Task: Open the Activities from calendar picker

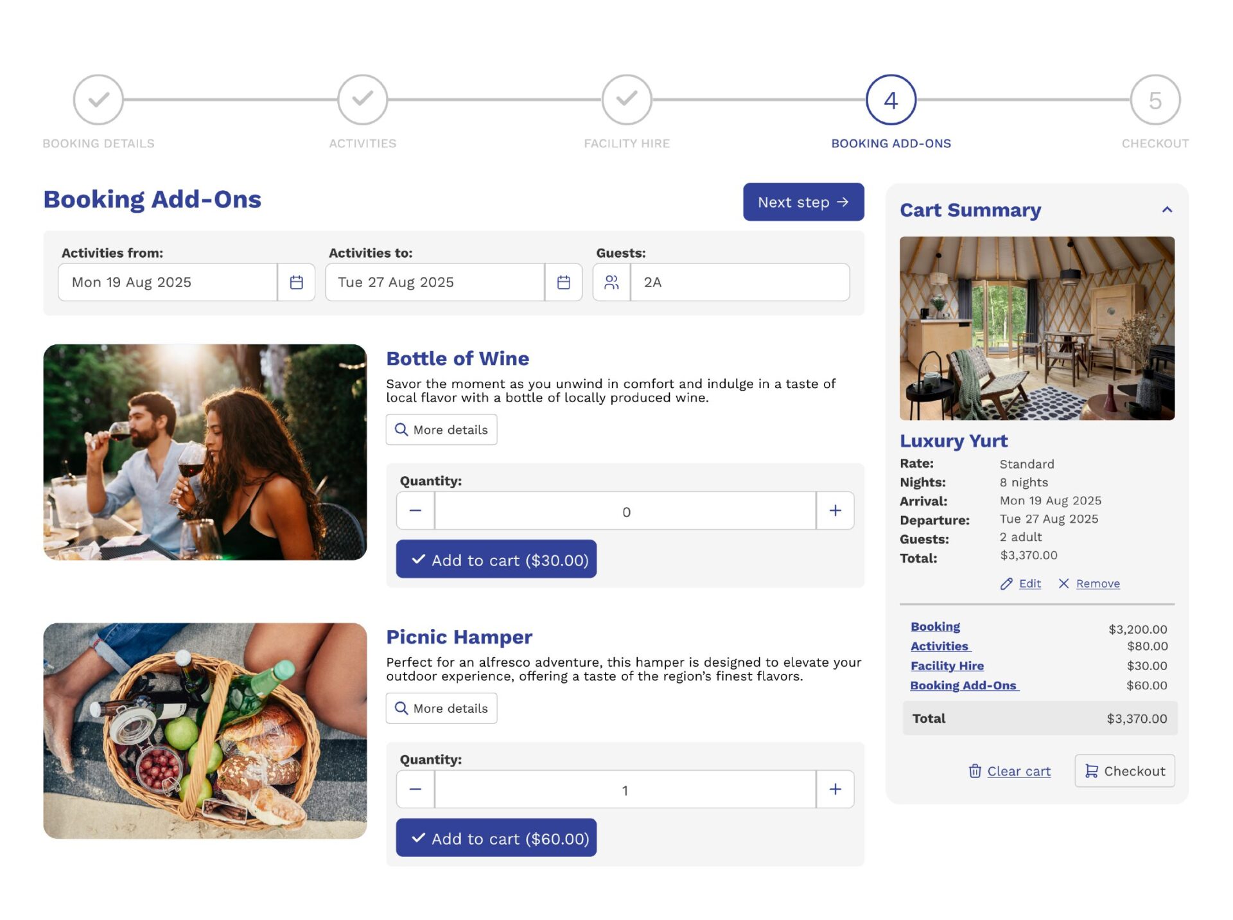Action: pos(296,282)
